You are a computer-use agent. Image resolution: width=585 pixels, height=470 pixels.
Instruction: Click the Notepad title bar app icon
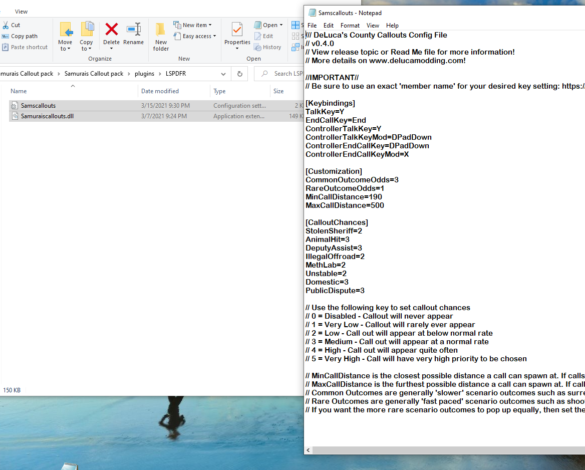coord(312,13)
